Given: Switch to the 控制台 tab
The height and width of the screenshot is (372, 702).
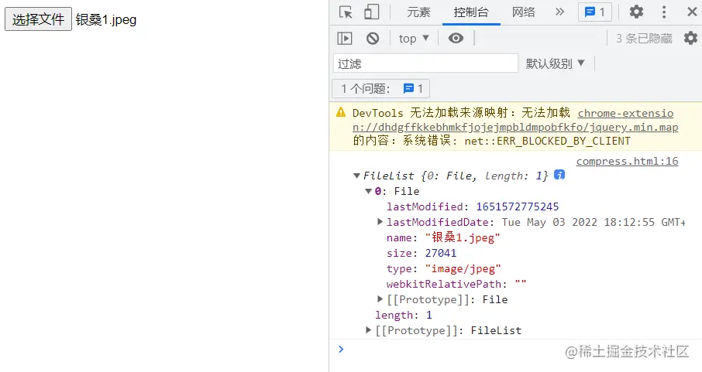Looking at the screenshot, I should [471, 12].
